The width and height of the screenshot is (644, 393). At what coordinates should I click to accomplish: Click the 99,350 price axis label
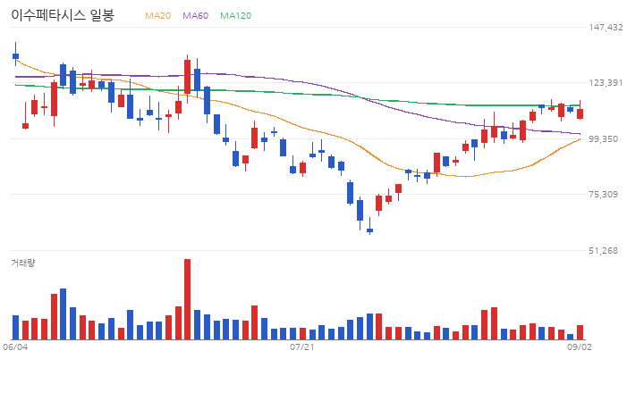point(604,139)
